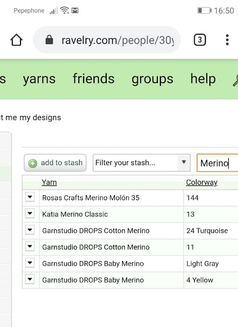
Task: Sort table by Colorway column header
Action: pos(202,182)
